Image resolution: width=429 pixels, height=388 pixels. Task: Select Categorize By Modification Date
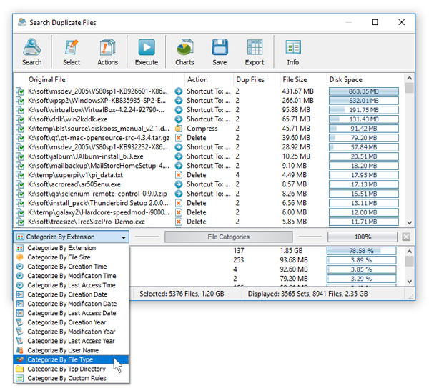coord(71,304)
